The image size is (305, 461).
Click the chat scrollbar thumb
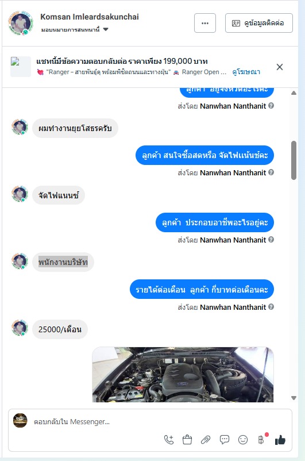pos(294,160)
